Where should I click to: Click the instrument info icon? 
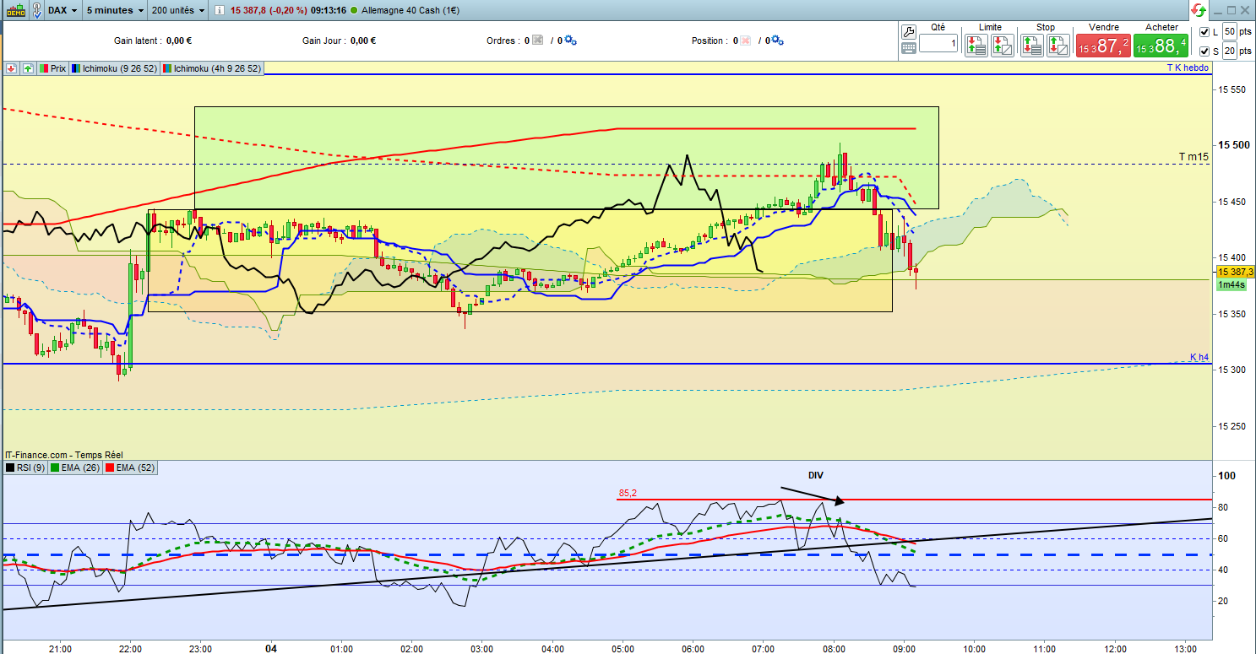pyautogui.click(x=220, y=10)
